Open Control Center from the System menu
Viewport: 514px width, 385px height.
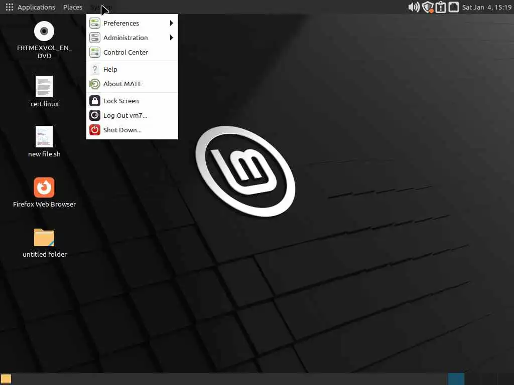click(x=132, y=52)
